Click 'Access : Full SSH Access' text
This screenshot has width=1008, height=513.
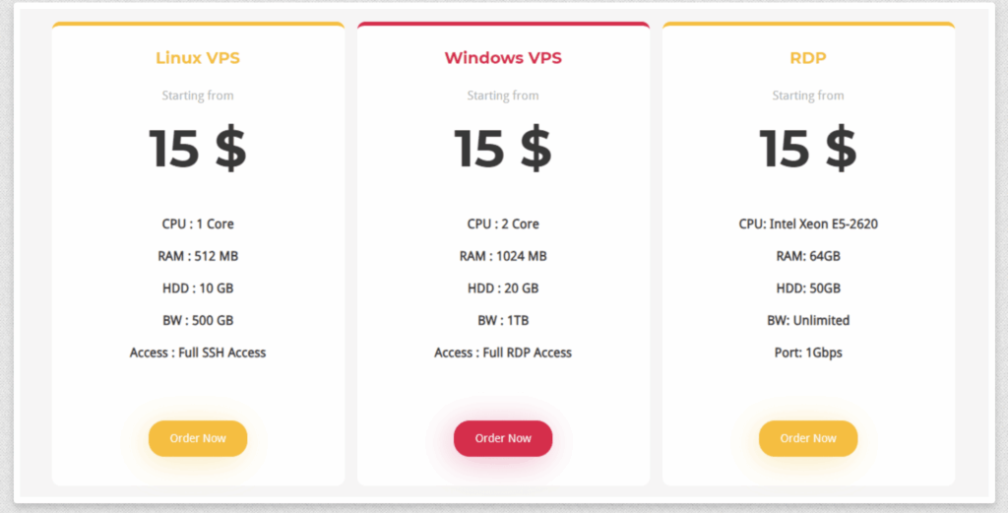click(x=198, y=353)
